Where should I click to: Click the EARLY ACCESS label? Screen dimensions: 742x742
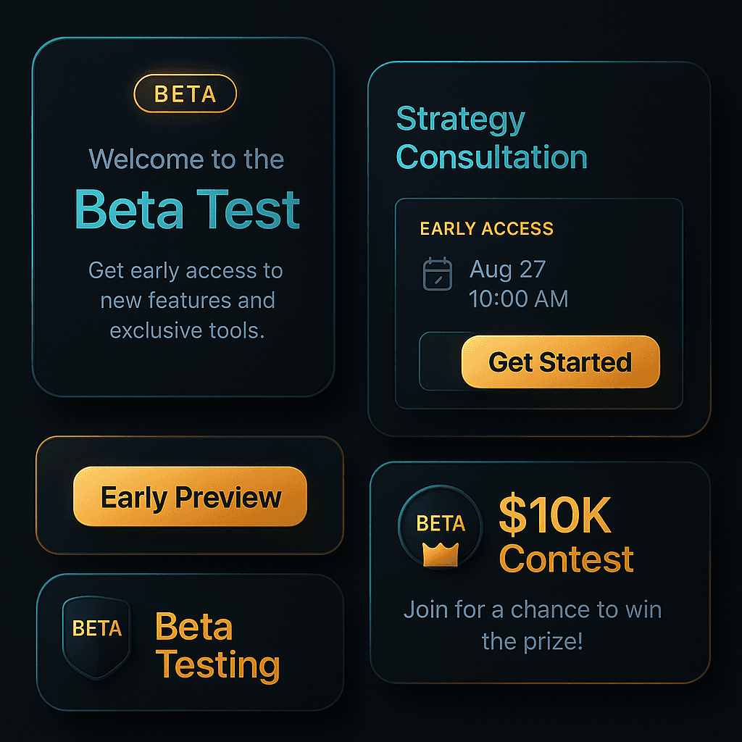[x=486, y=228]
